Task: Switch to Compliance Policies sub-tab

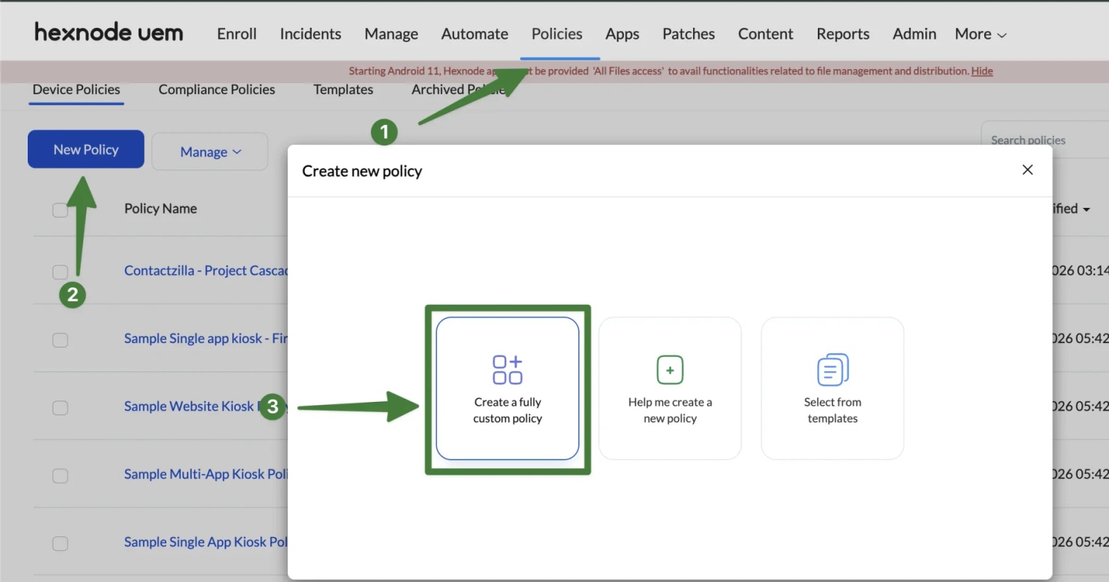Action: pos(216,89)
